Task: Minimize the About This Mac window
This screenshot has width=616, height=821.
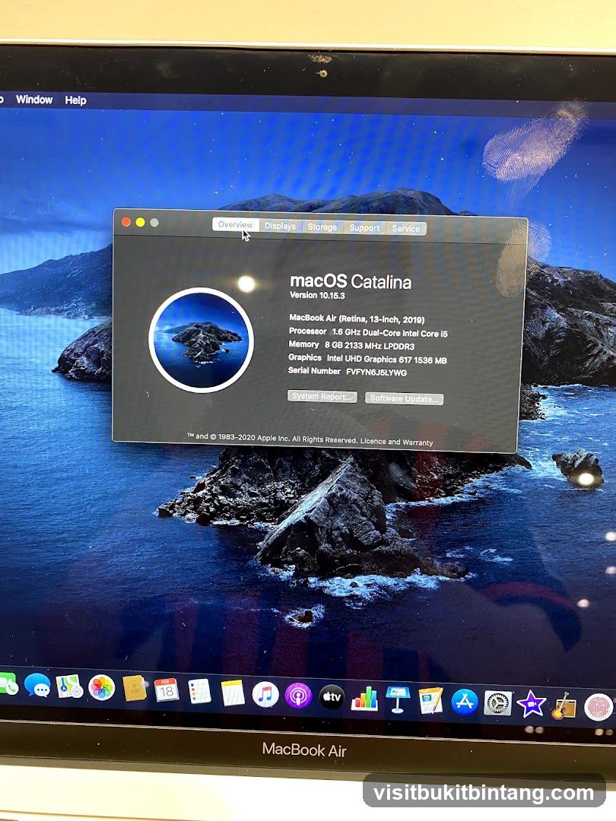Action: point(141,223)
